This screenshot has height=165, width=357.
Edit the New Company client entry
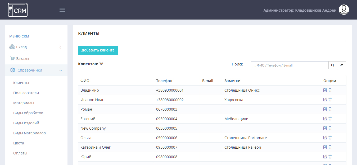(325, 128)
